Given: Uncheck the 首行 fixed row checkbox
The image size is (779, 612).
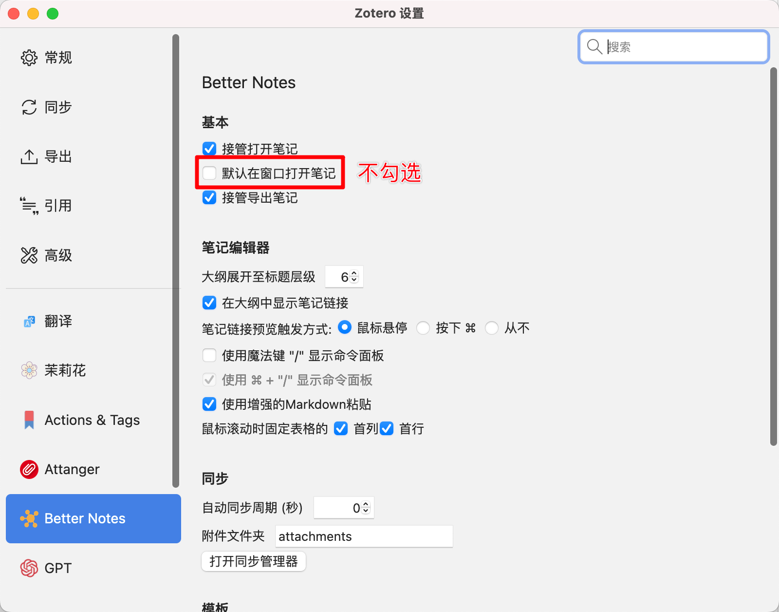Looking at the screenshot, I should pyautogui.click(x=387, y=428).
